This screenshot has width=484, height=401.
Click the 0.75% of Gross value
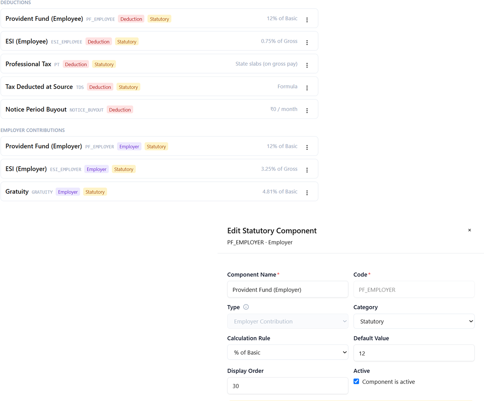tap(279, 41)
